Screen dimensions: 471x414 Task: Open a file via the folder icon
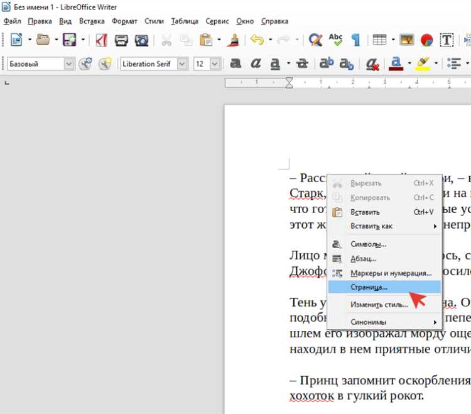pyautogui.click(x=43, y=40)
